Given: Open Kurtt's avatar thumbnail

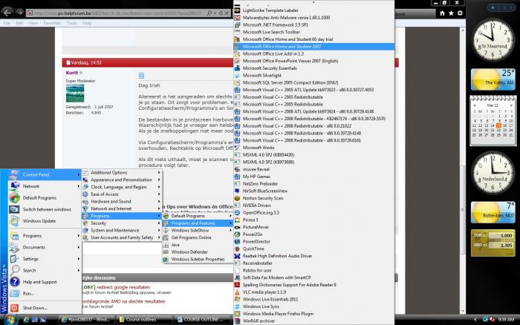Looking at the screenshot, I should 75,93.
